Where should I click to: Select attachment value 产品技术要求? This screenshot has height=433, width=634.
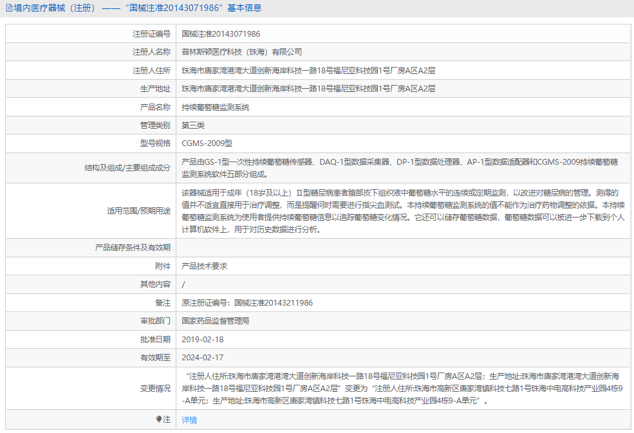tap(204, 266)
